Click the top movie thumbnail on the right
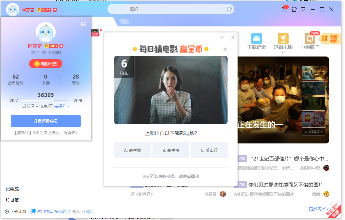Image resolution: width=345 pixels, height=220 pixels. tap(314, 73)
